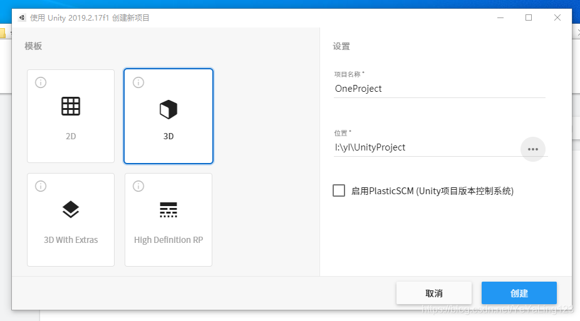Click the 启用PlasticSCM label text
The image size is (580, 321).
coord(432,190)
